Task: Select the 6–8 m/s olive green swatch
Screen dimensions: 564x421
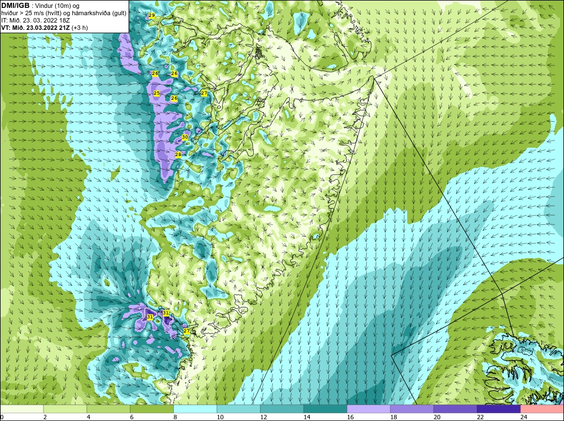Action: [152, 409]
